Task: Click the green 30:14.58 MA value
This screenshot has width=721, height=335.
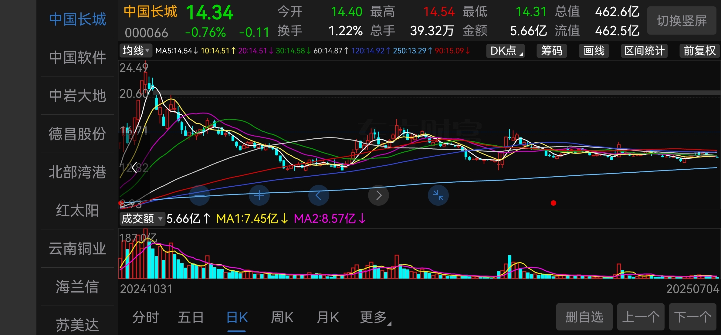Action: [x=293, y=51]
